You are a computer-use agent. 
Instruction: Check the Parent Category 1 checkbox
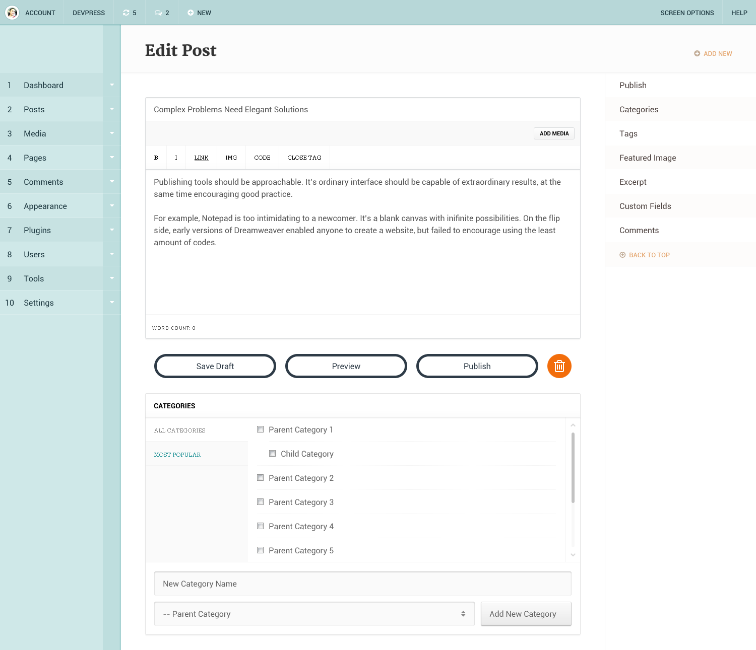pyautogui.click(x=261, y=429)
